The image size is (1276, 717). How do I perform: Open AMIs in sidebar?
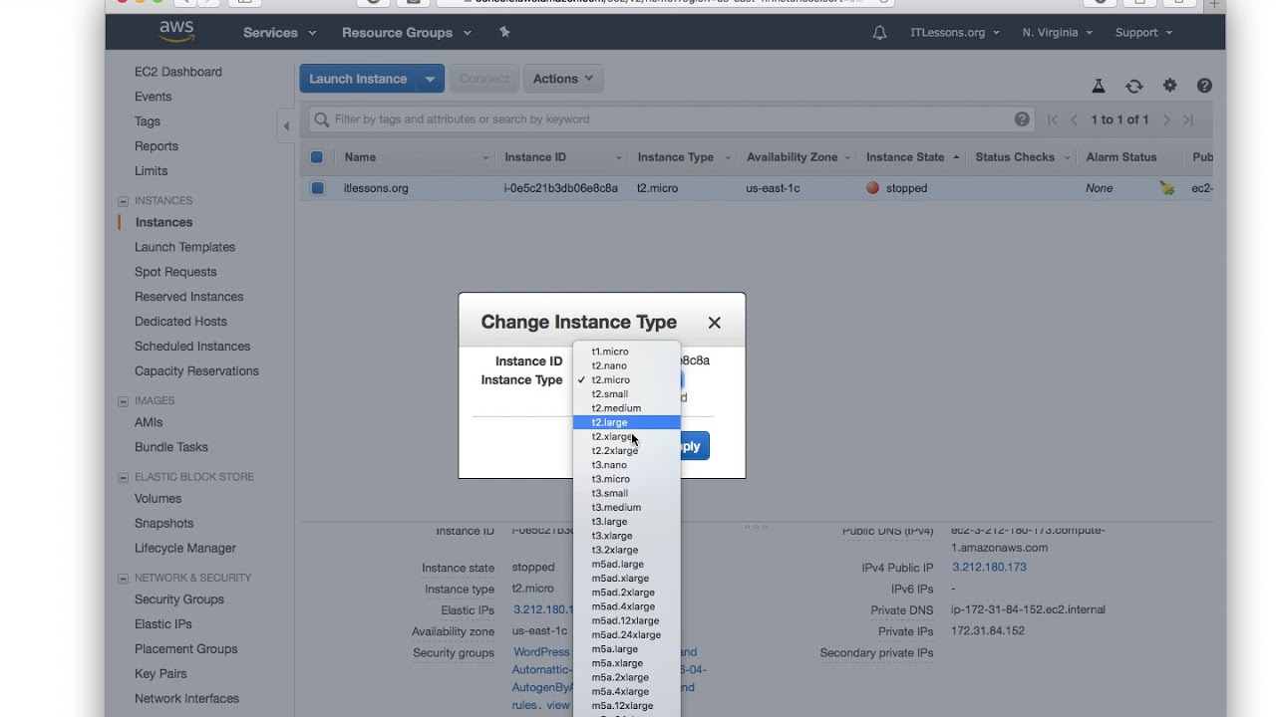coord(149,422)
